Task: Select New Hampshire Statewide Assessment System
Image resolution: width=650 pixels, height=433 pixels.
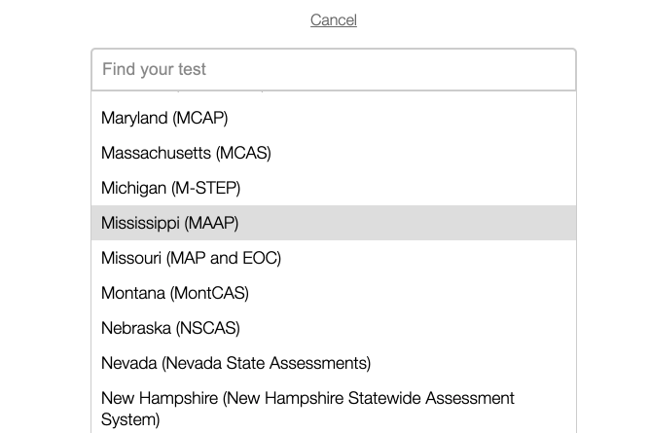Action: point(307,409)
